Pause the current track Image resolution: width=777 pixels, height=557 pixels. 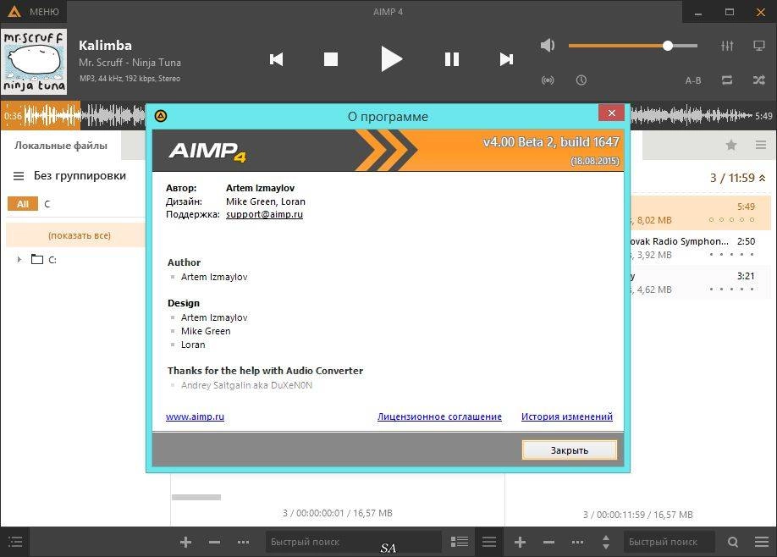(451, 59)
